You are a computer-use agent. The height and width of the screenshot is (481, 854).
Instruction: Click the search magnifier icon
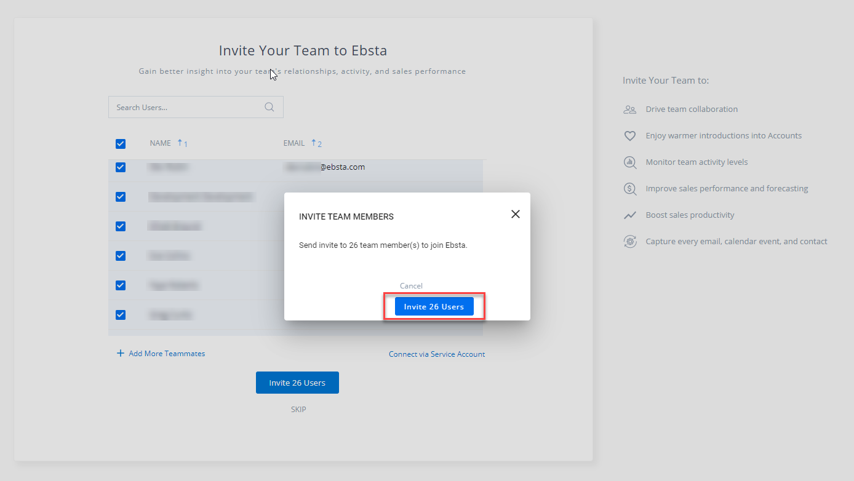(269, 107)
